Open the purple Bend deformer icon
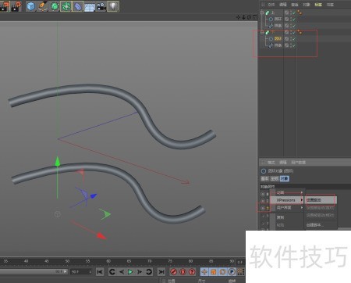Image resolution: width=351 pixels, height=283 pixels. pos(77,6)
